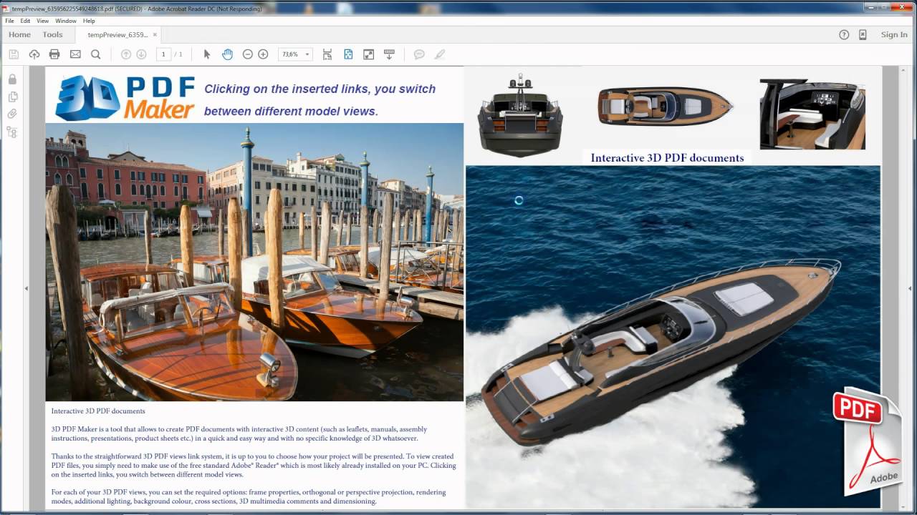
Task: Send file by email envelope icon
Action: pyautogui.click(x=75, y=54)
